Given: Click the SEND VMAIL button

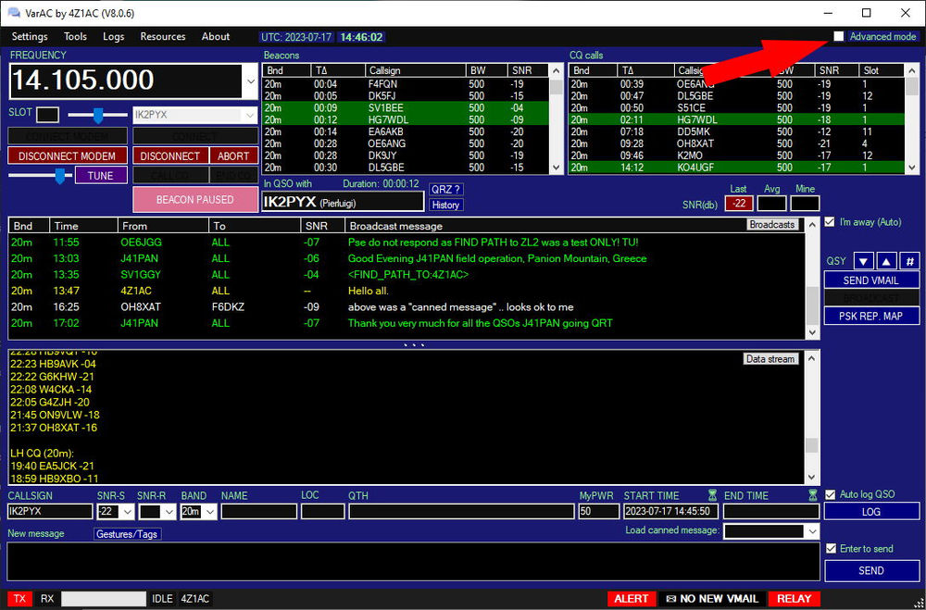Looking at the screenshot, I should tap(870, 280).
